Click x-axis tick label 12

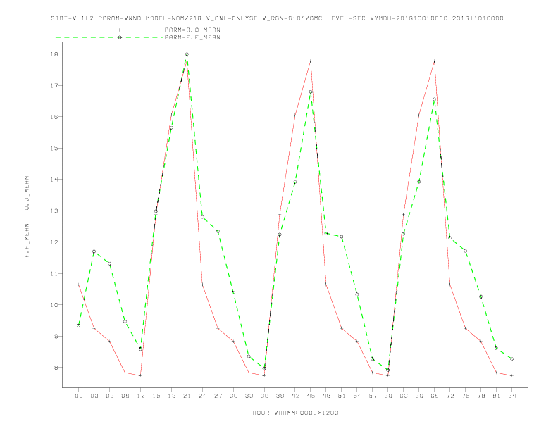pyautogui.click(x=141, y=396)
